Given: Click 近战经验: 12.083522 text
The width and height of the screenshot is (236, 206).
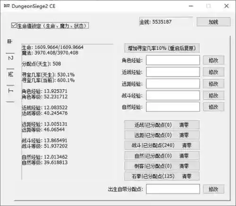Looking at the screenshot, I should (45, 108).
